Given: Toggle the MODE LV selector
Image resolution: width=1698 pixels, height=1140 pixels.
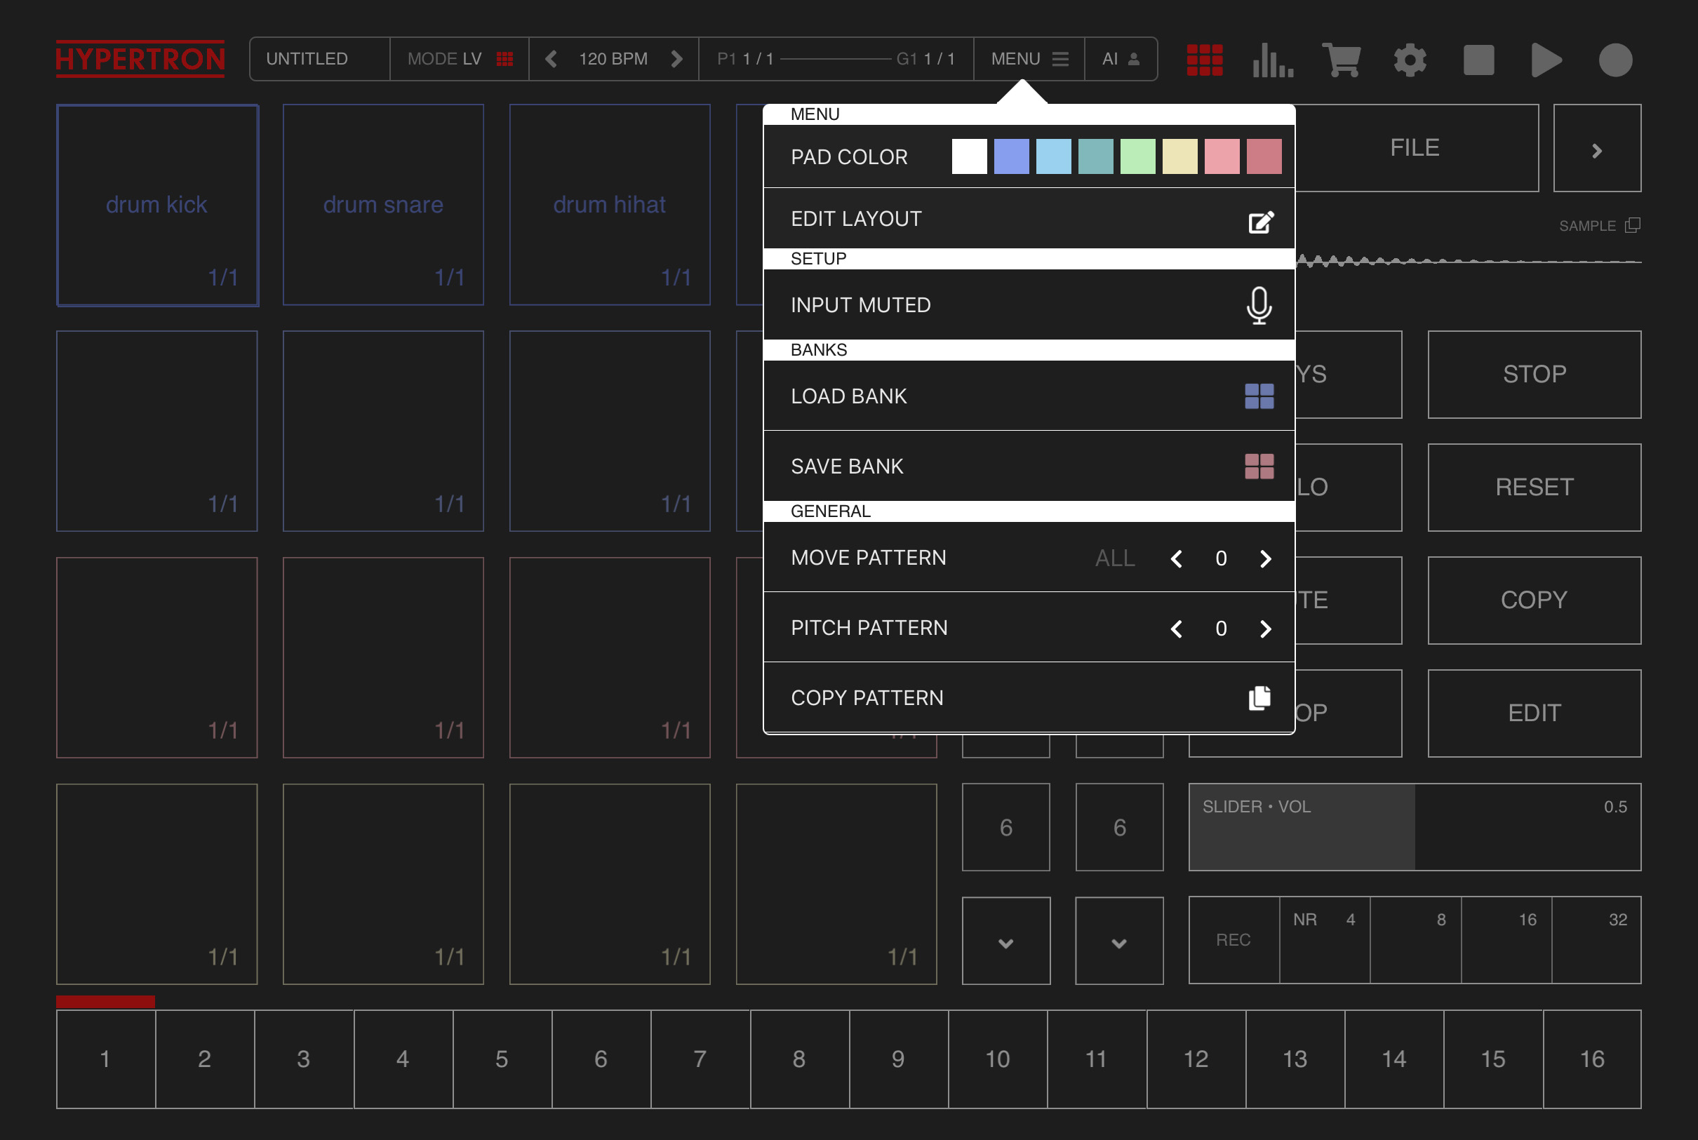Looking at the screenshot, I should (460, 59).
